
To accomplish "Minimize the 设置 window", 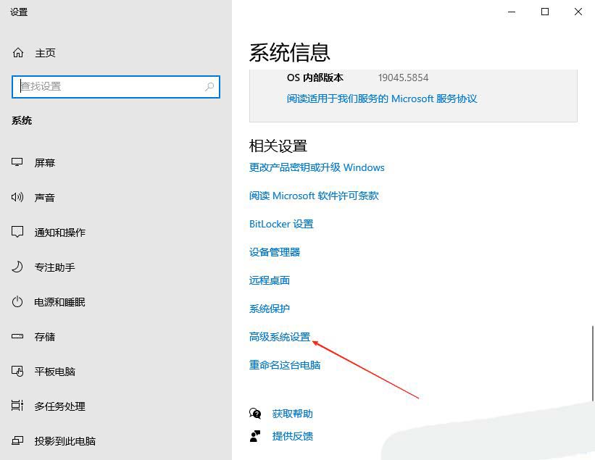I will 512,12.
